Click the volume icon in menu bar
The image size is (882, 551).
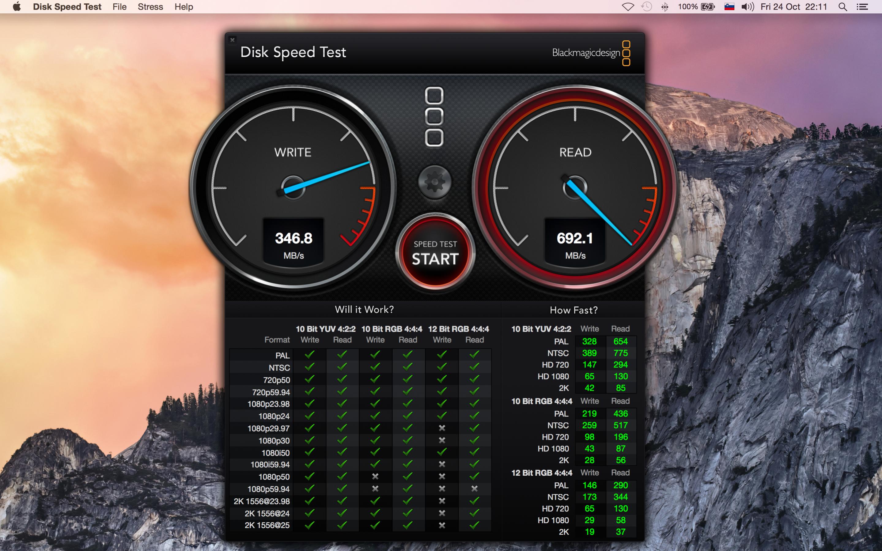pos(748,6)
